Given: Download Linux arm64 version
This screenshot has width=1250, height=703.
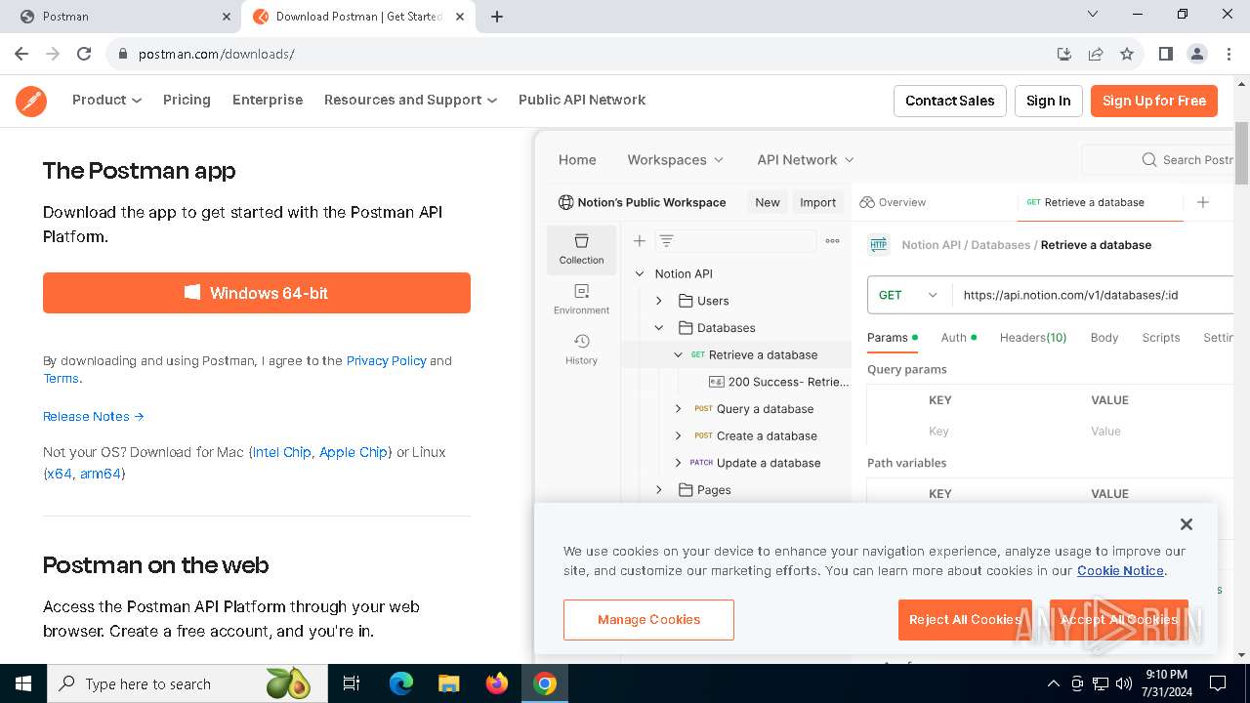Looking at the screenshot, I should (x=101, y=474).
